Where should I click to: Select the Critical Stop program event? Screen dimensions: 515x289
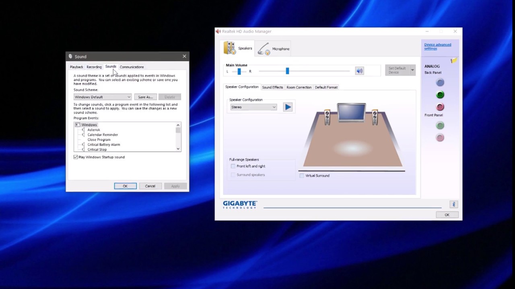[x=97, y=149]
